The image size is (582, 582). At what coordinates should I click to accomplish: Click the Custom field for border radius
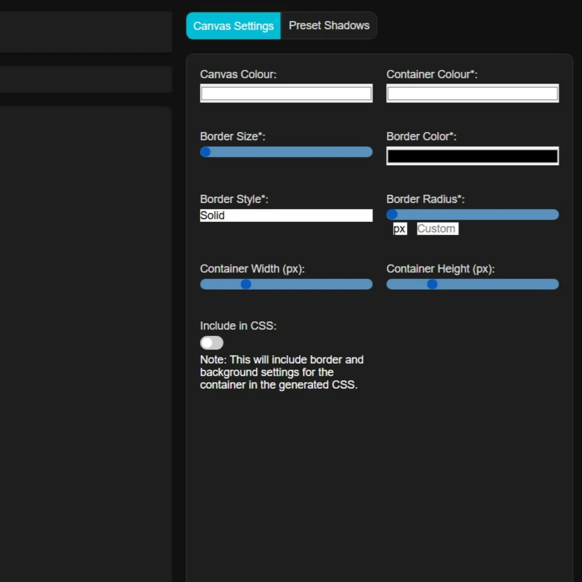click(x=437, y=229)
